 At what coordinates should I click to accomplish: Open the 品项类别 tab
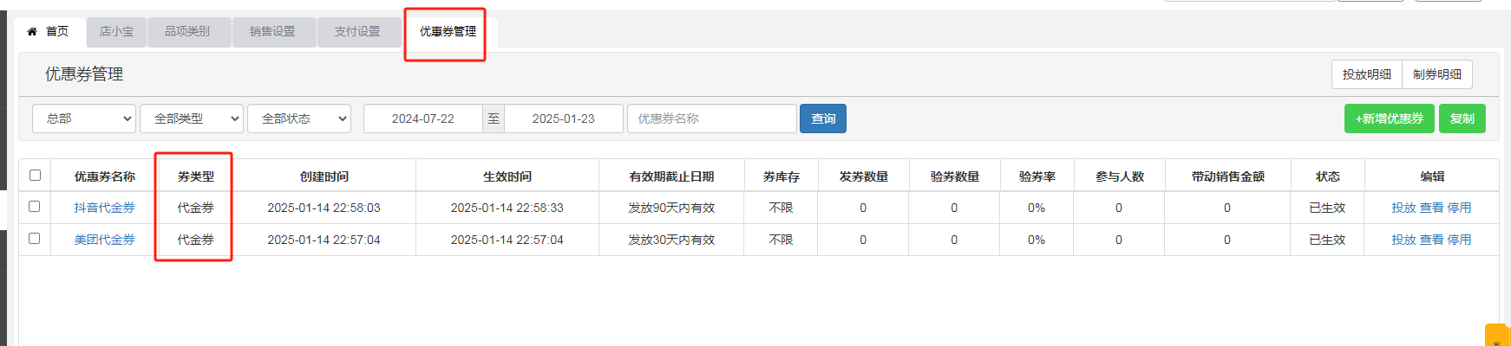[x=187, y=32]
